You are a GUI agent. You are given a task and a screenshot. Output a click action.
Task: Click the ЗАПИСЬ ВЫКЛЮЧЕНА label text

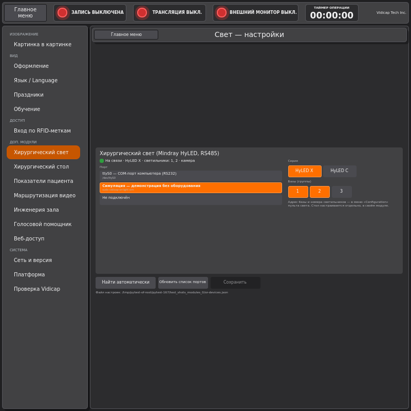coord(98,12)
